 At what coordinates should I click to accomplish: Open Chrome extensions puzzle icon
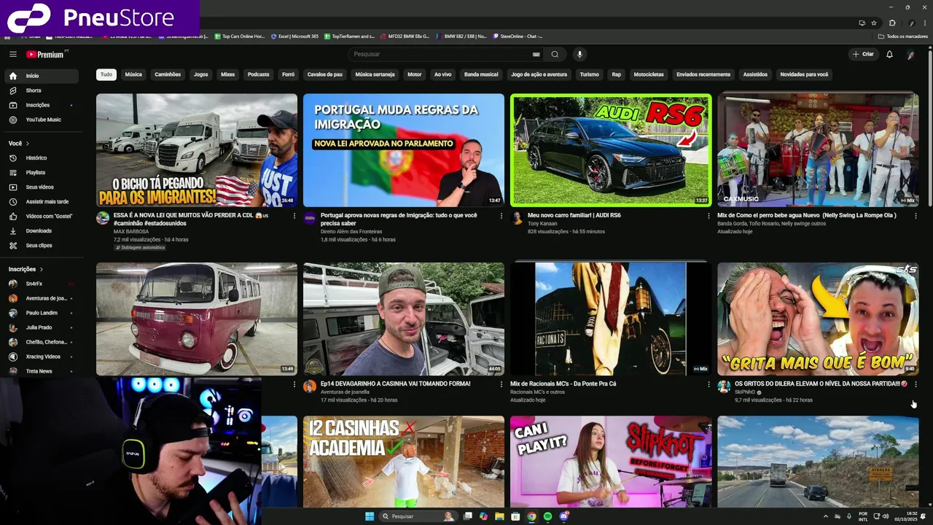click(x=891, y=23)
